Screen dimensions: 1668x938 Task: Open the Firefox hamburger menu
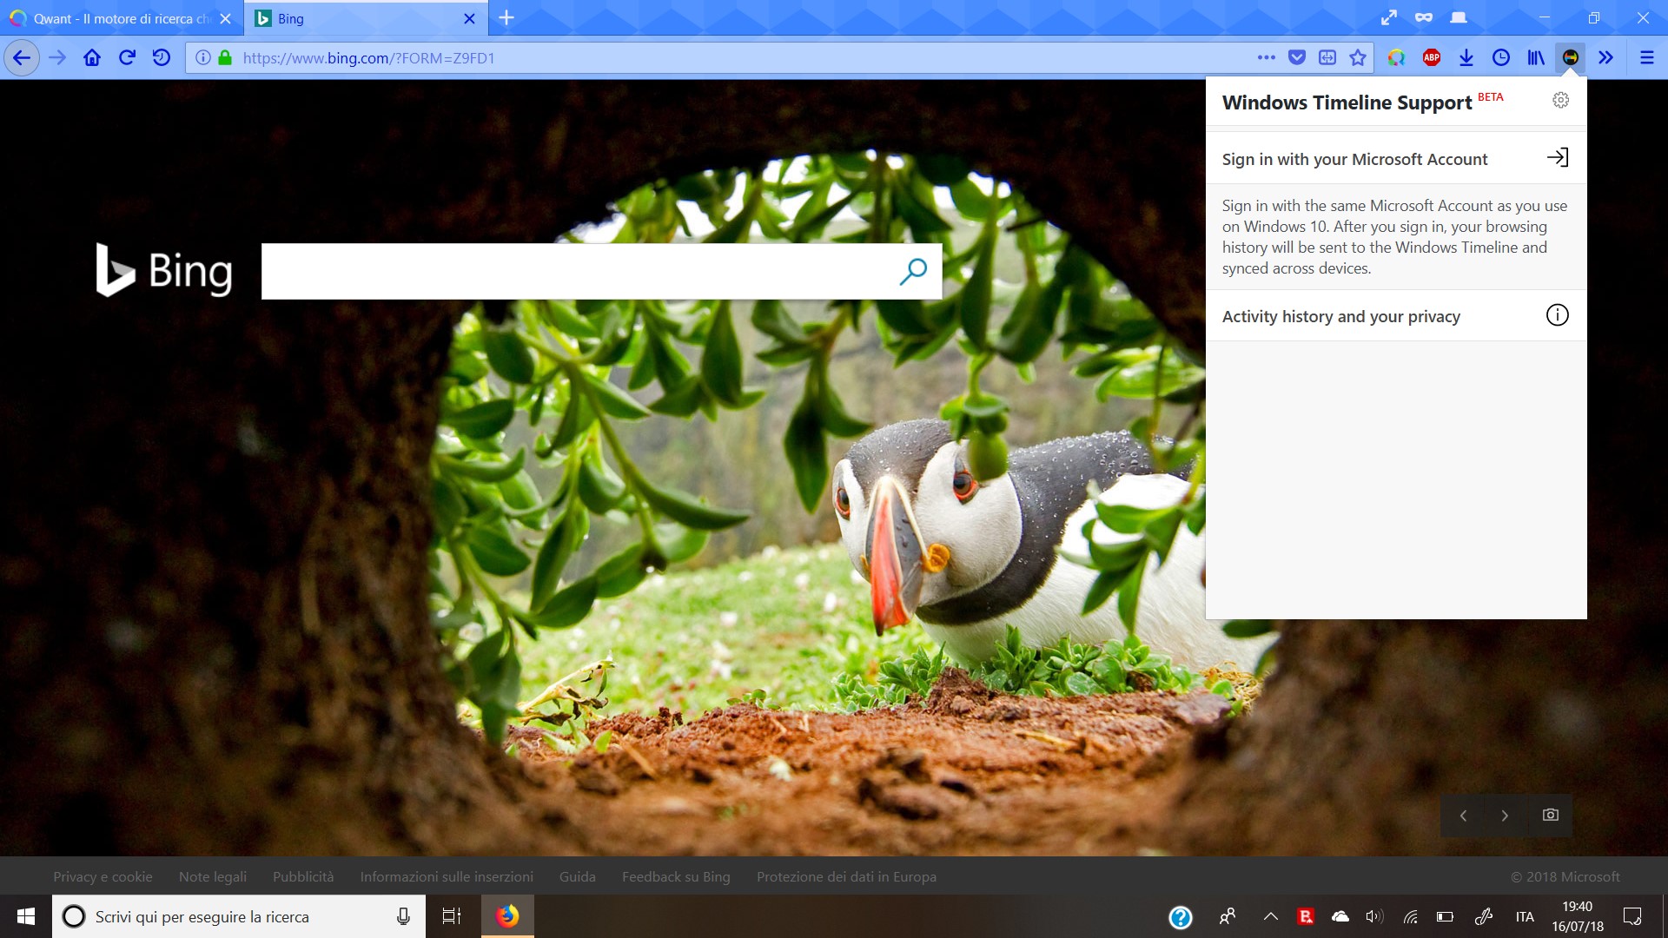click(1646, 58)
